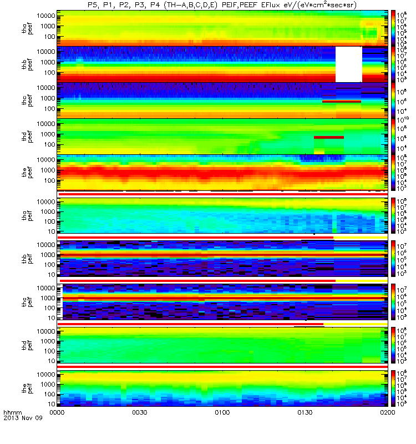Click the white data gap in thb peef
This screenshot has height=444, width=416.
(349, 64)
